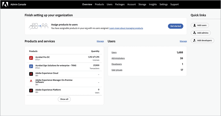This screenshot has width=221, height=116.
Task: Select Acrobat Sign Solutions for enterprise - TRNS
Action: click(56, 65)
